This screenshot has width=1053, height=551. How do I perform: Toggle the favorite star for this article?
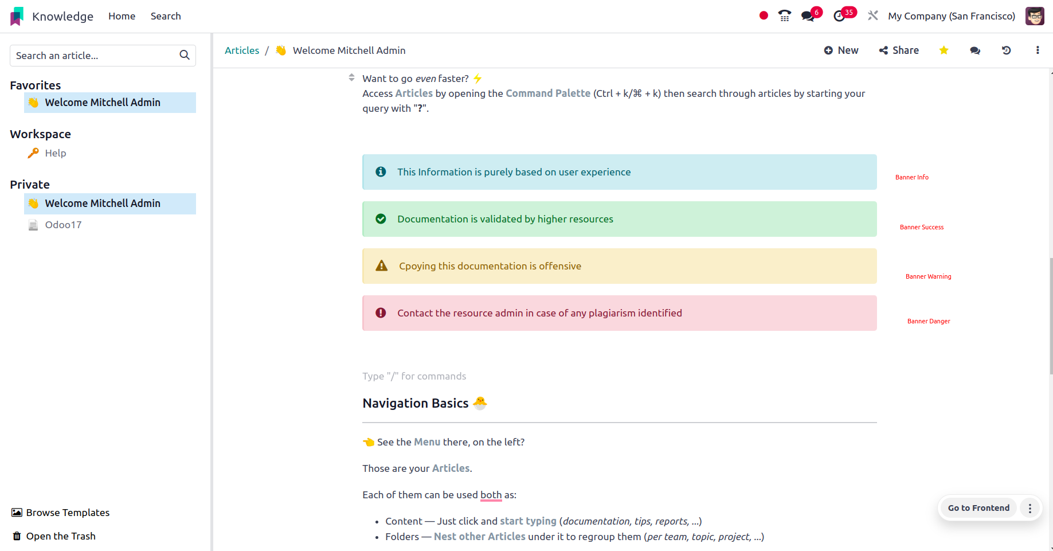click(x=944, y=50)
